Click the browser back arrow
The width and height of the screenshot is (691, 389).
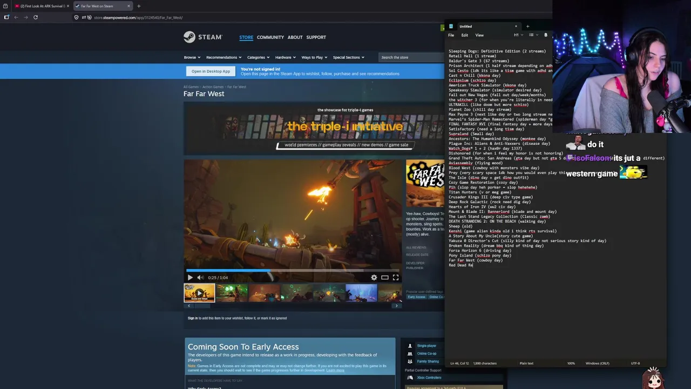point(16,17)
